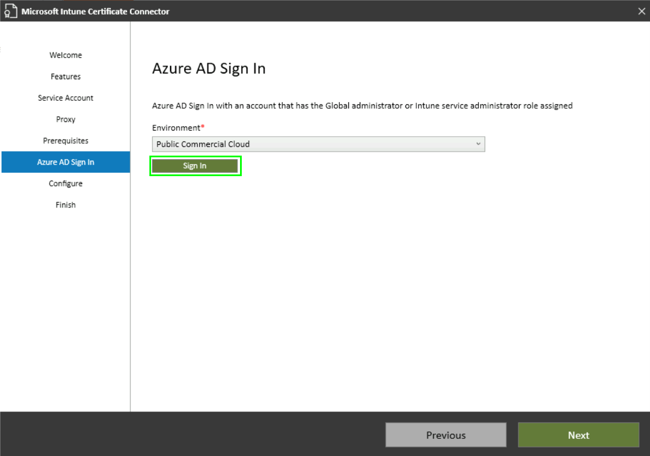Close the Certificate Connector window

click(641, 11)
